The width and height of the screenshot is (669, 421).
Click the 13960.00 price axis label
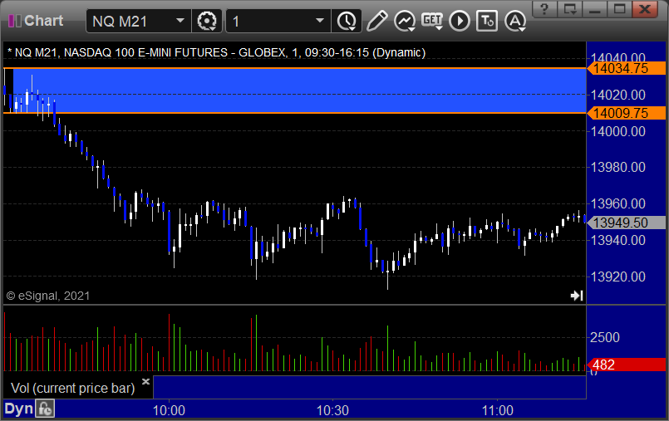(617, 203)
